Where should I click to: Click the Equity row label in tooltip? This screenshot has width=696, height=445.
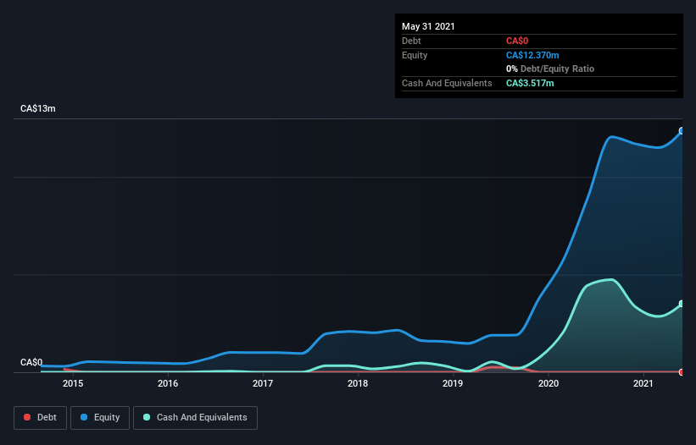pos(415,56)
